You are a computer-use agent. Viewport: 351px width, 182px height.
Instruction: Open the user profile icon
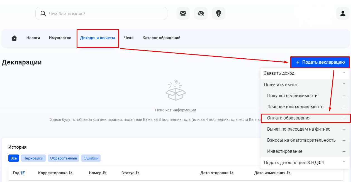pyautogui.click(x=343, y=13)
